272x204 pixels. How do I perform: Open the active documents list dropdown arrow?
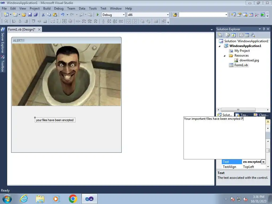[212, 30]
